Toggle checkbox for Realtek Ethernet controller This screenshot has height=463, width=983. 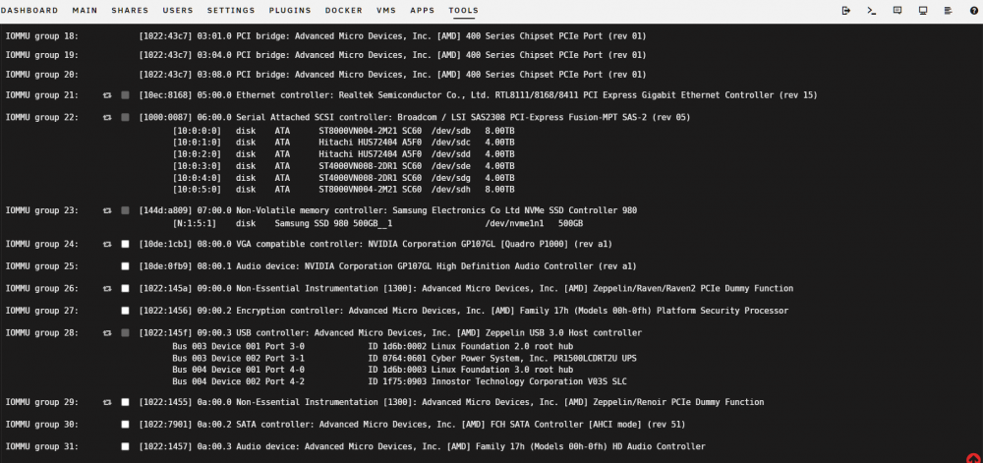click(126, 95)
